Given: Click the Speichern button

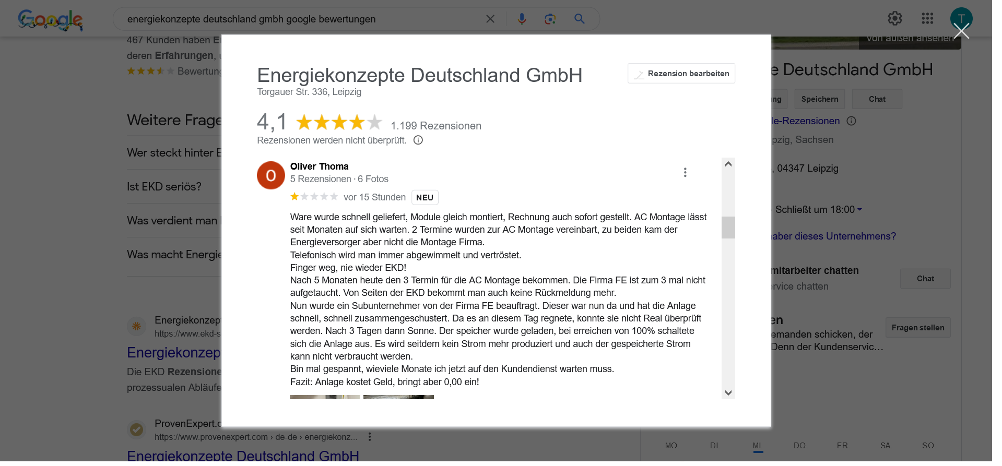Looking at the screenshot, I should [x=820, y=99].
